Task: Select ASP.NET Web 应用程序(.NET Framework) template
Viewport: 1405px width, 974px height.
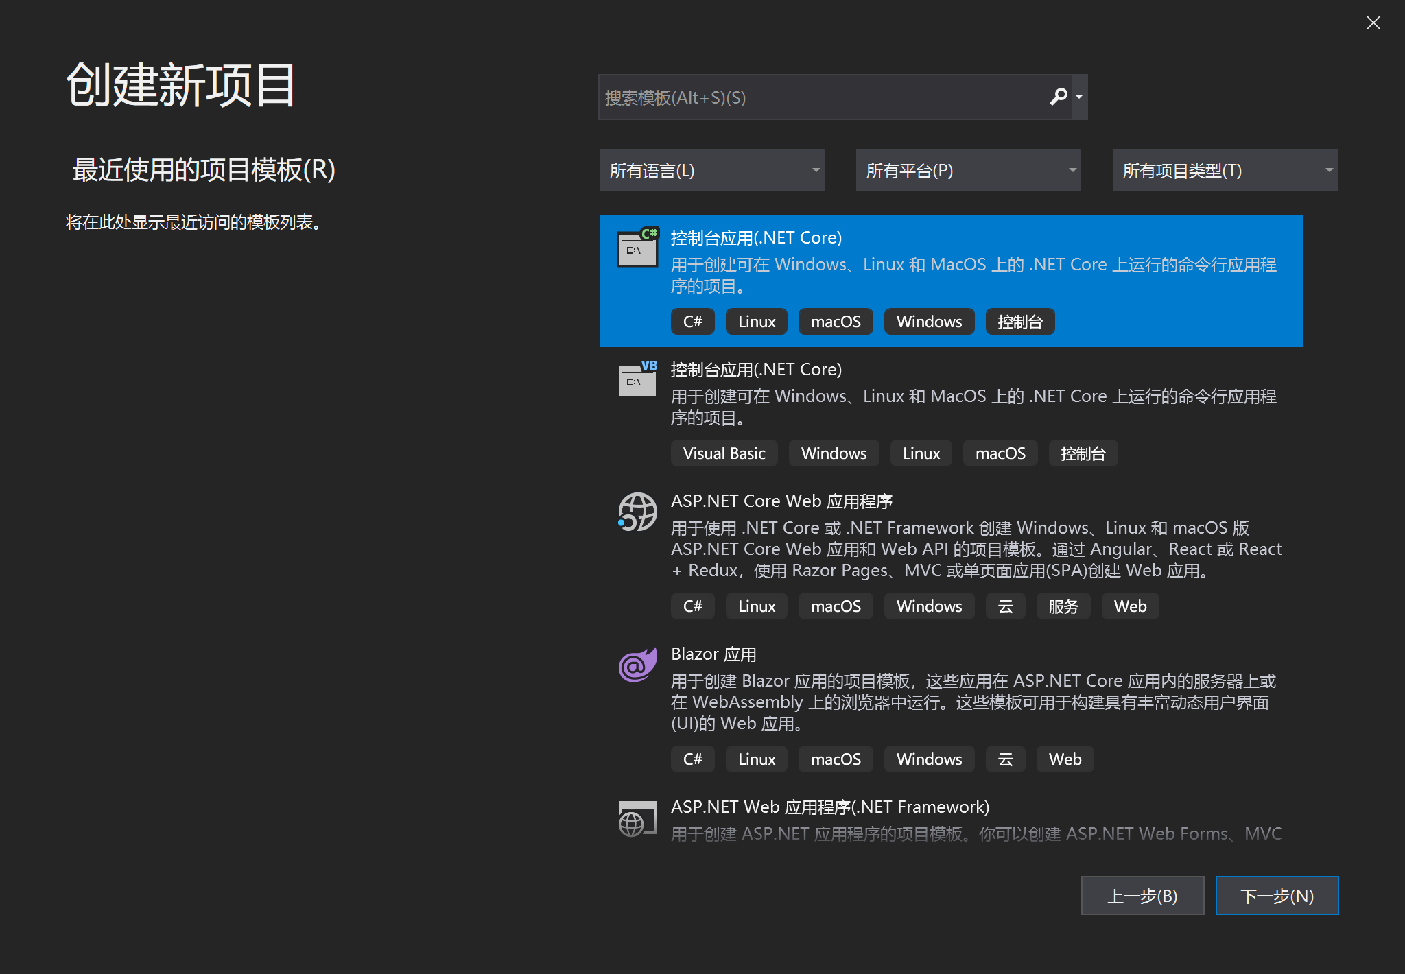Action: (x=829, y=807)
